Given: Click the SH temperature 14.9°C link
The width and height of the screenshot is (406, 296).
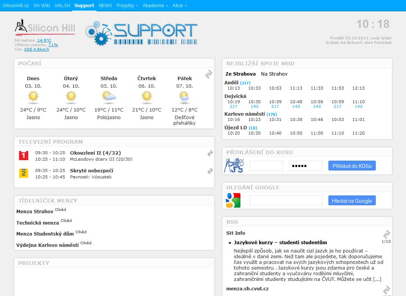Looking at the screenshot, I should pyautogui.click(x=44, y=40).
